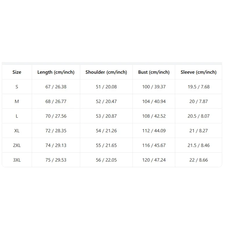232x232 pixels.
Task: Click the 56 / 22.05 shoulder cell
Action: pos(106,160)
